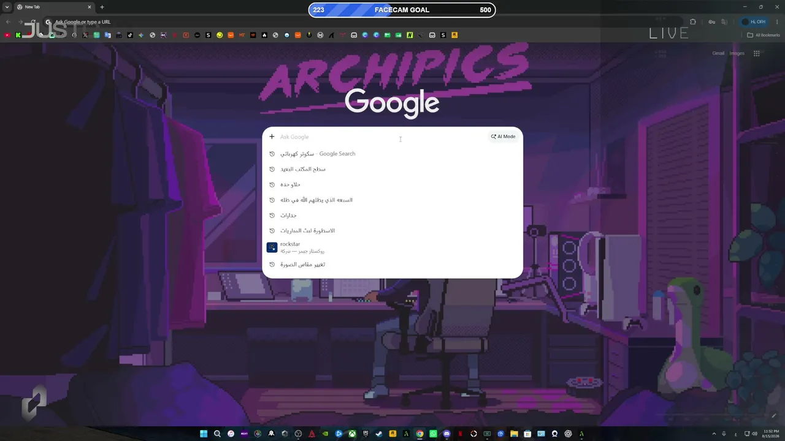The image size is (785, 441).
Task: Select suggestion 'سكوتر كهربائي - Google Search'
Action: coord(392,154)
